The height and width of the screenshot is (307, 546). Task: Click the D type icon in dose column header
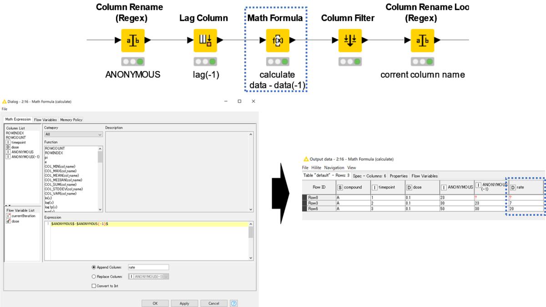409,187
